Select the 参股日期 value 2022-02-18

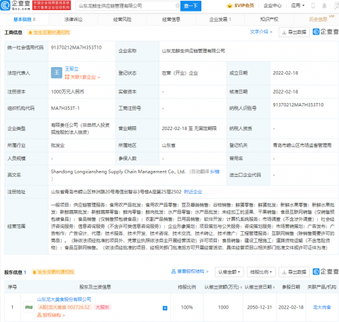291,307
